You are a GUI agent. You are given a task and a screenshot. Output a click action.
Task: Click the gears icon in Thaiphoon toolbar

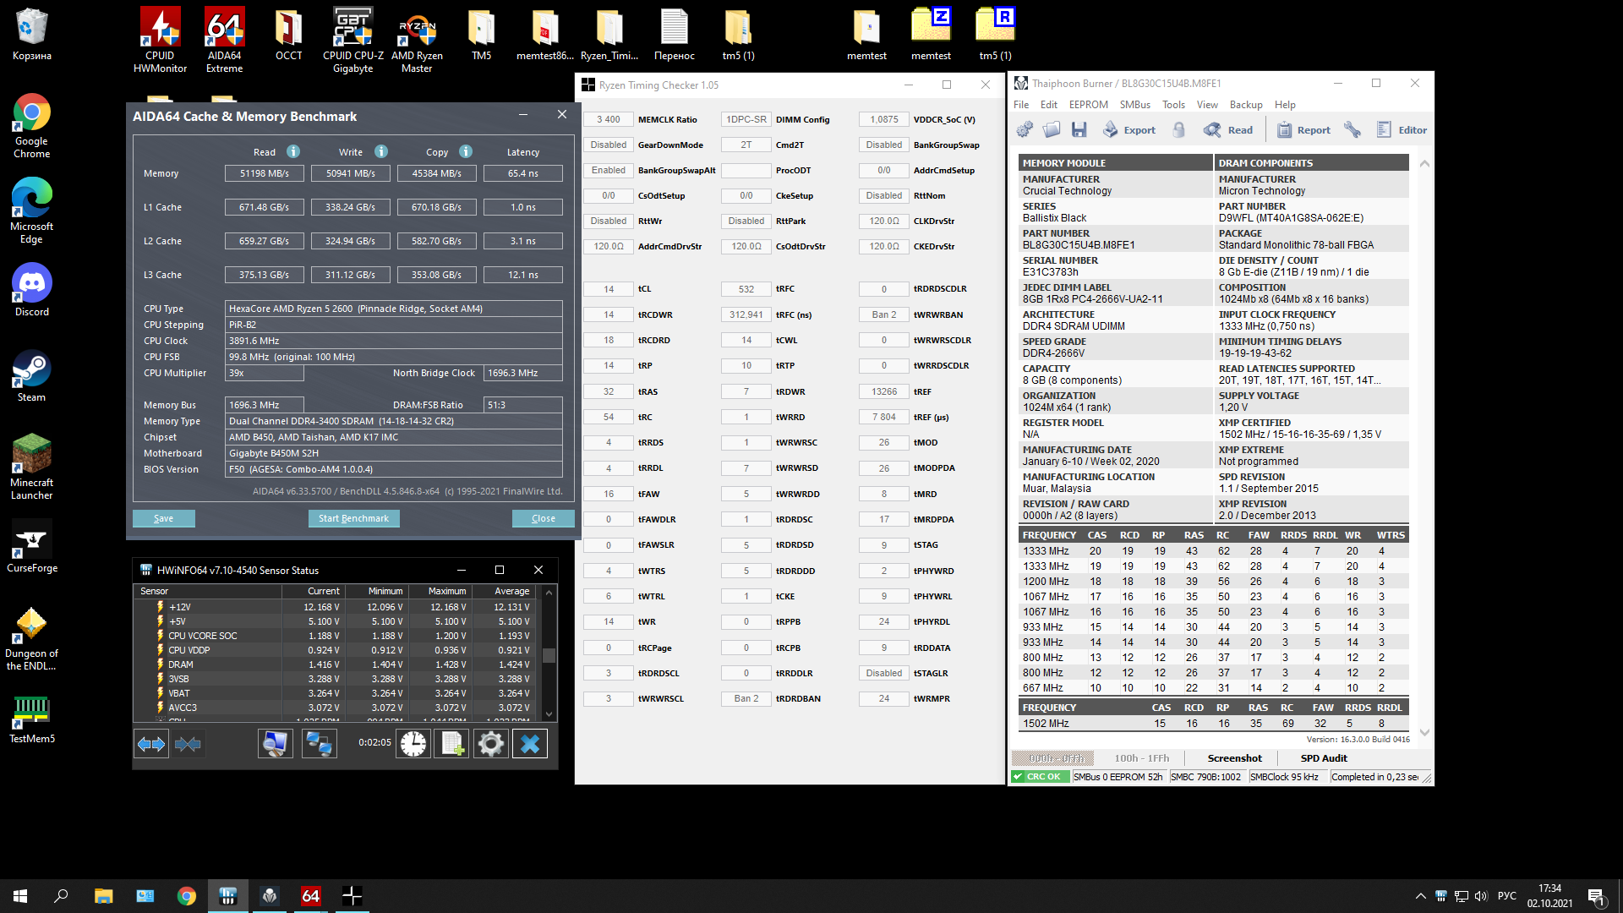(1025, 129)
